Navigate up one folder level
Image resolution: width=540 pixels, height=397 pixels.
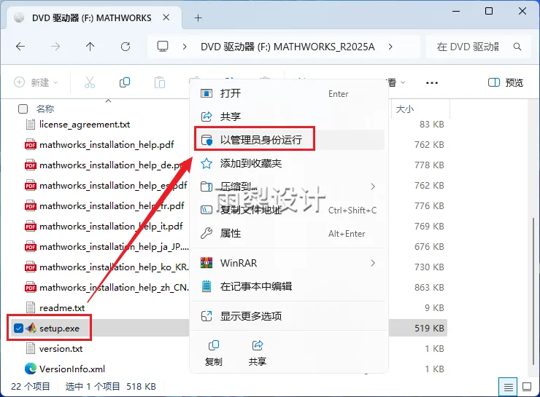coord(90,47)
